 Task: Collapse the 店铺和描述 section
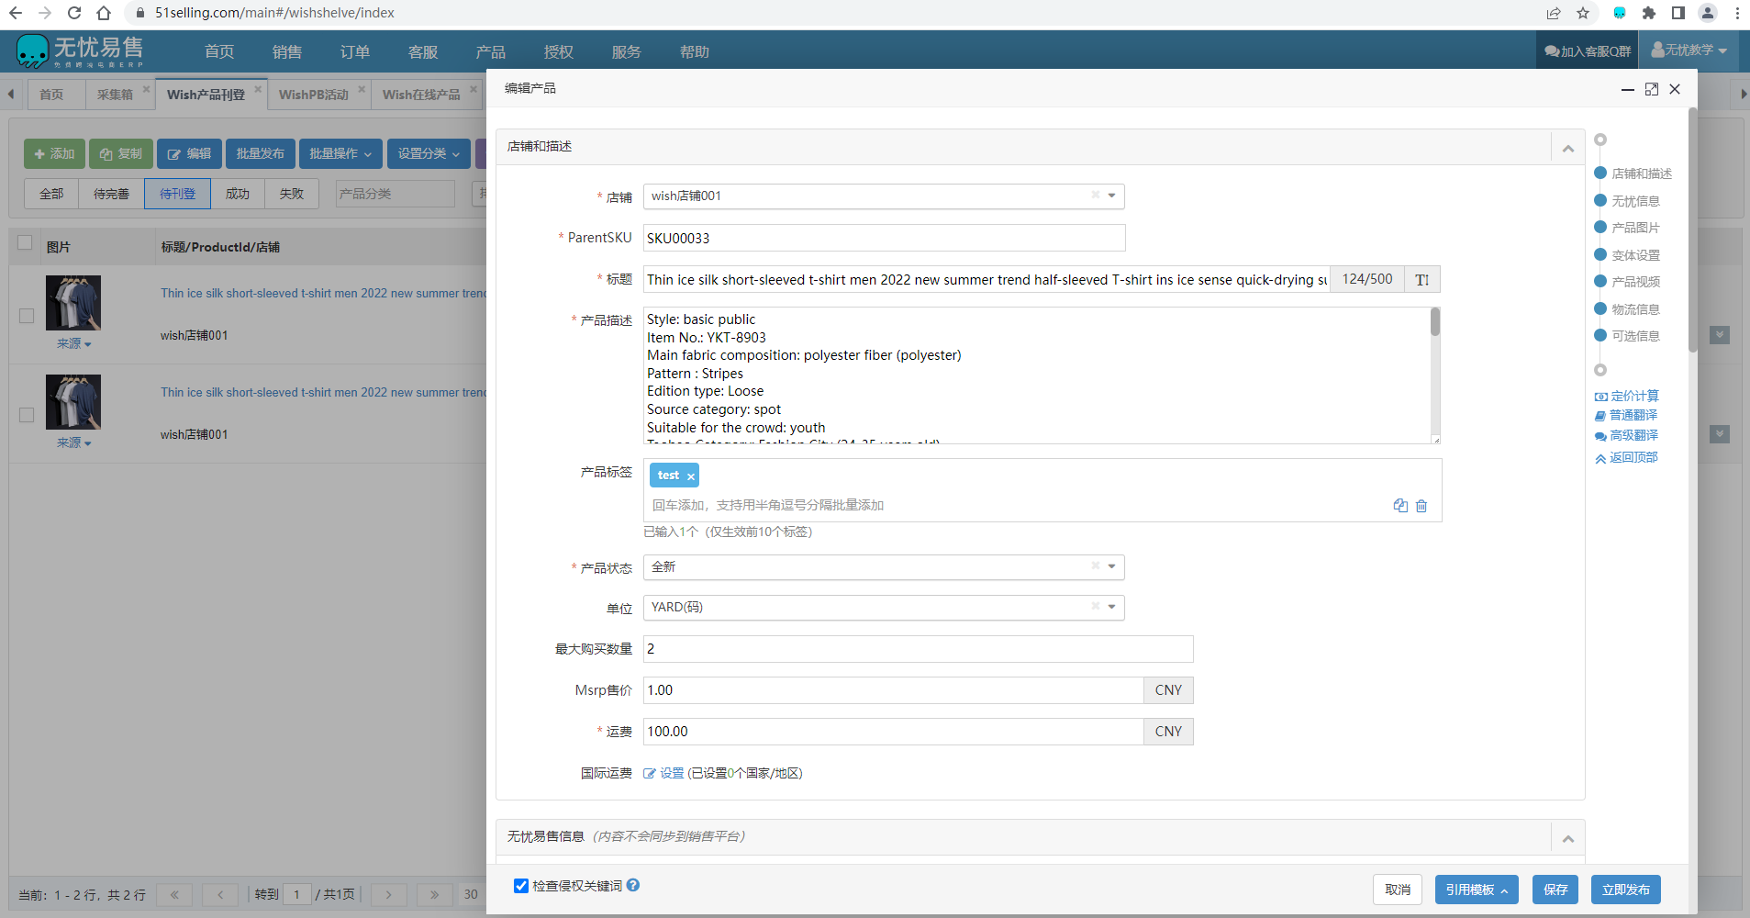[x=1567, y=148]
